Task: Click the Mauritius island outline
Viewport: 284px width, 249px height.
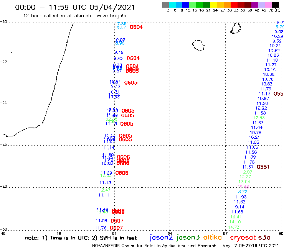Action: coord(236,28)
